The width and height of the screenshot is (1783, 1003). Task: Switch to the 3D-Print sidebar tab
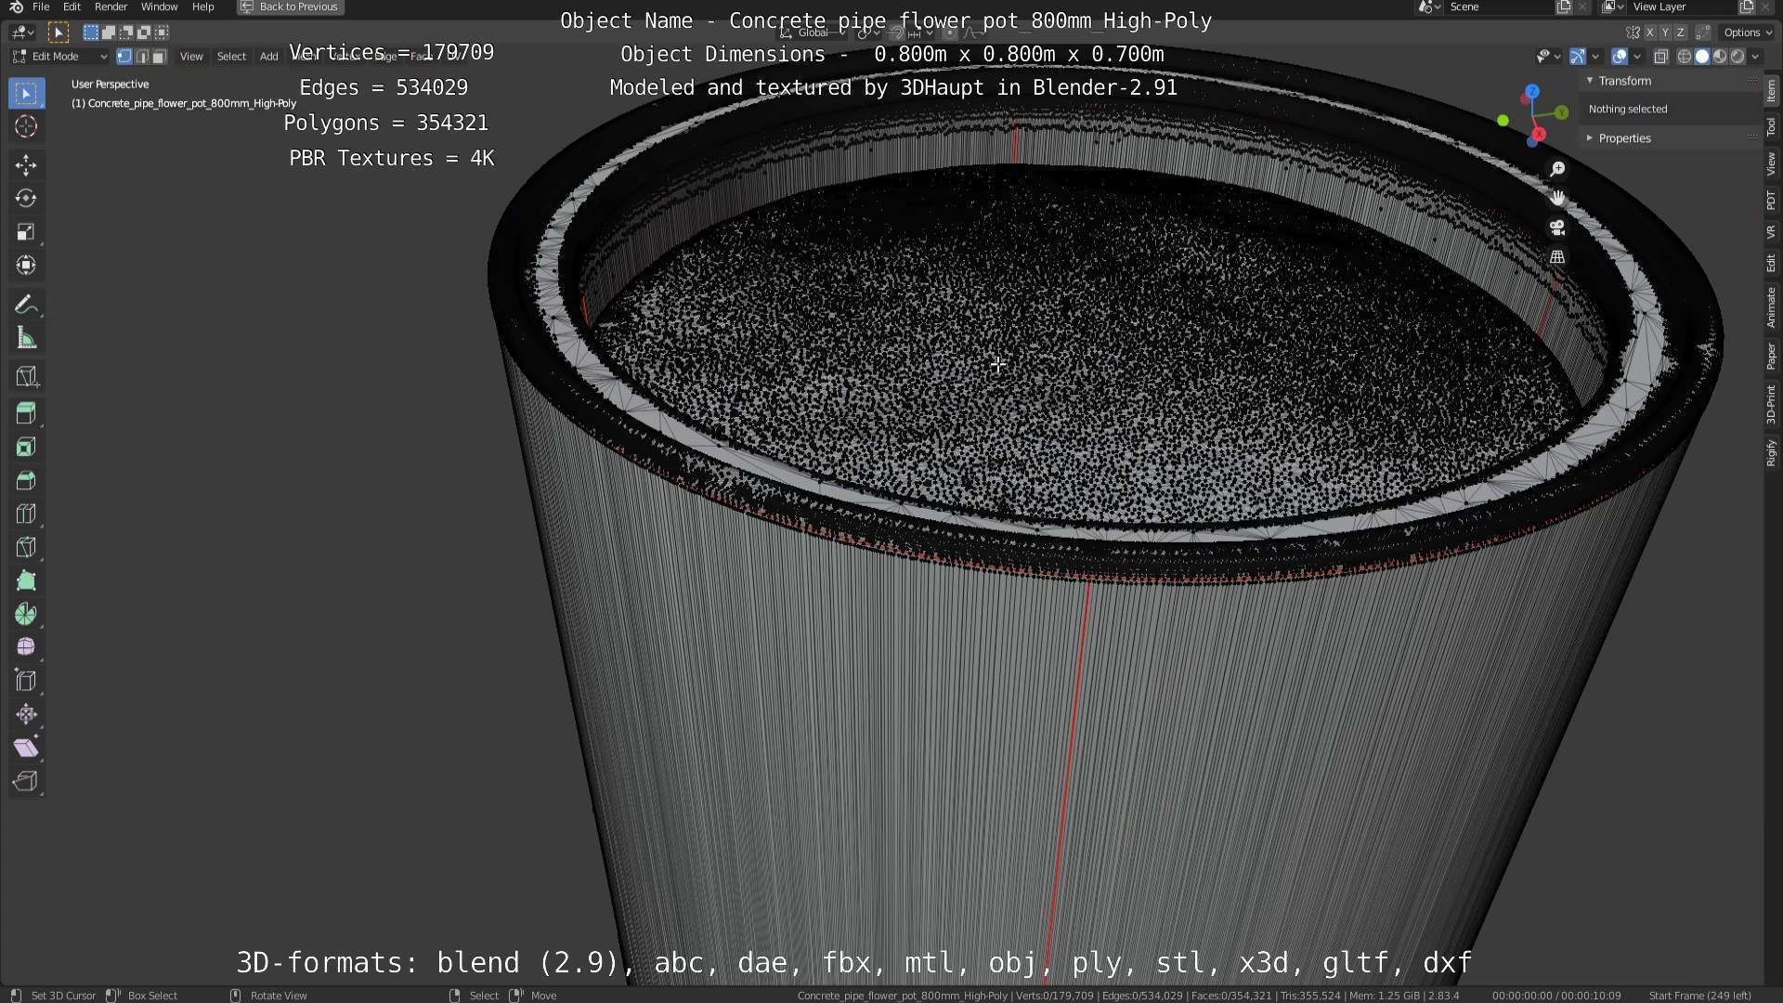click(x=1771, y=404)
